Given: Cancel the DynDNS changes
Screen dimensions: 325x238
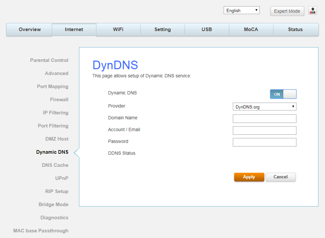Looking at the screenshot, I should pos(280,177).
